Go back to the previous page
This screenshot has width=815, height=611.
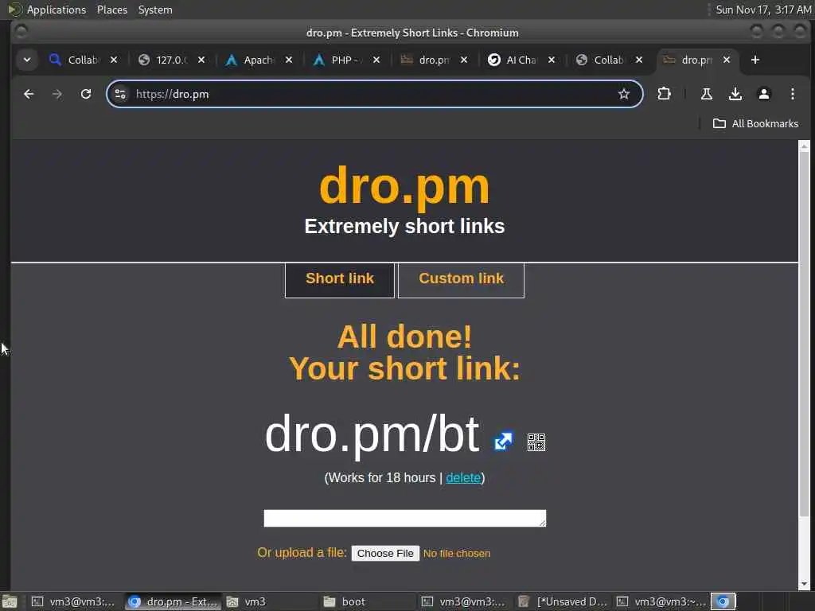pyautogui.click(x=29, y=94)
